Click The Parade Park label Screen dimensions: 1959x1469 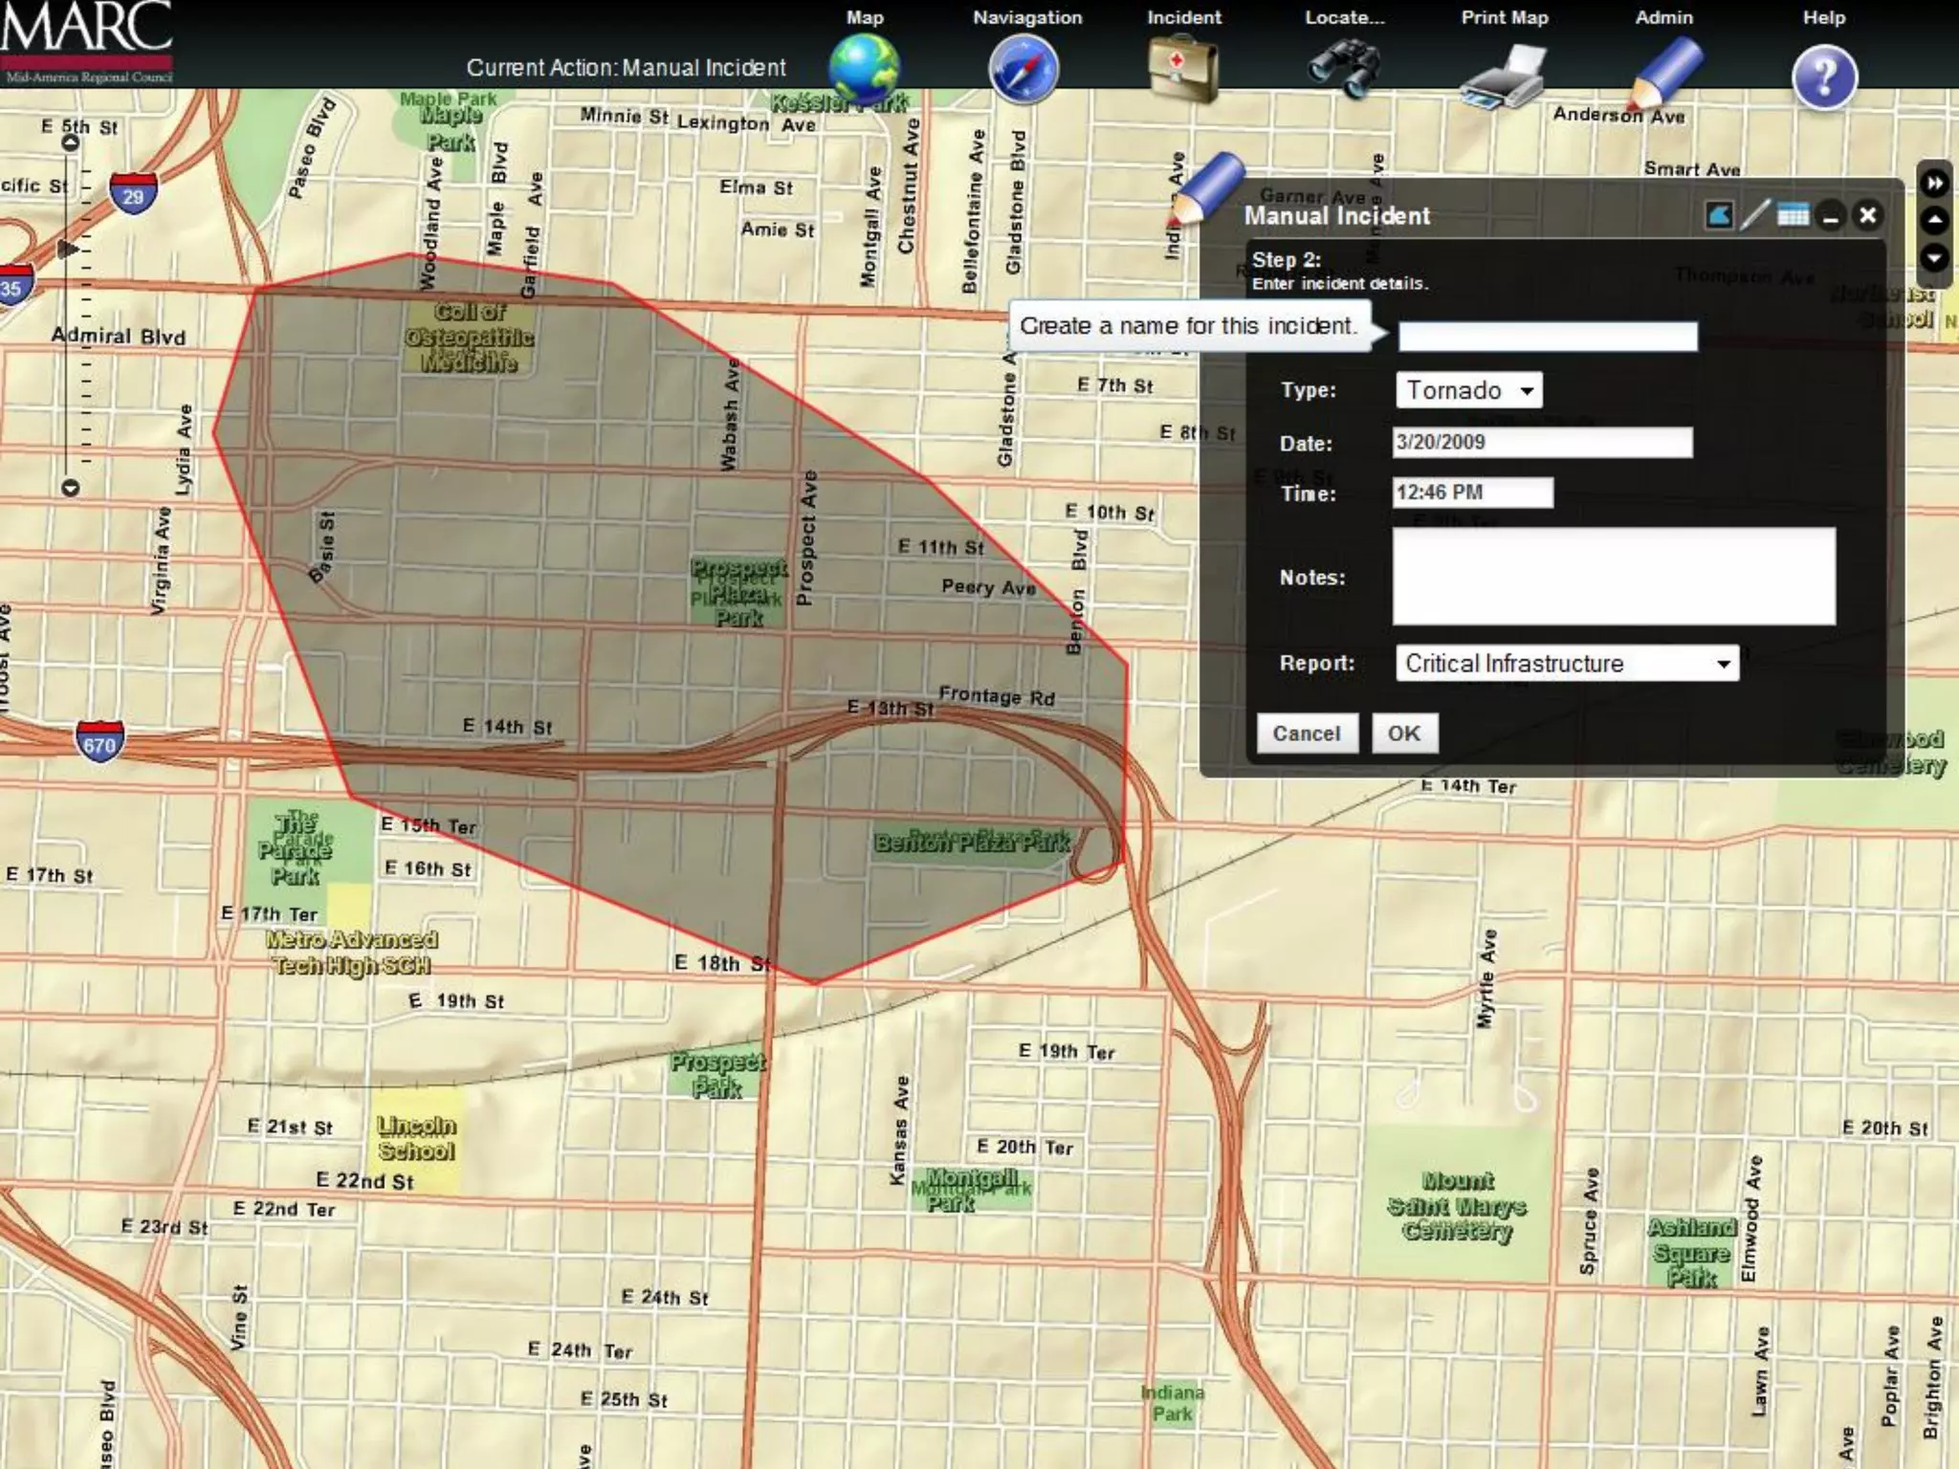click(295, 847)
